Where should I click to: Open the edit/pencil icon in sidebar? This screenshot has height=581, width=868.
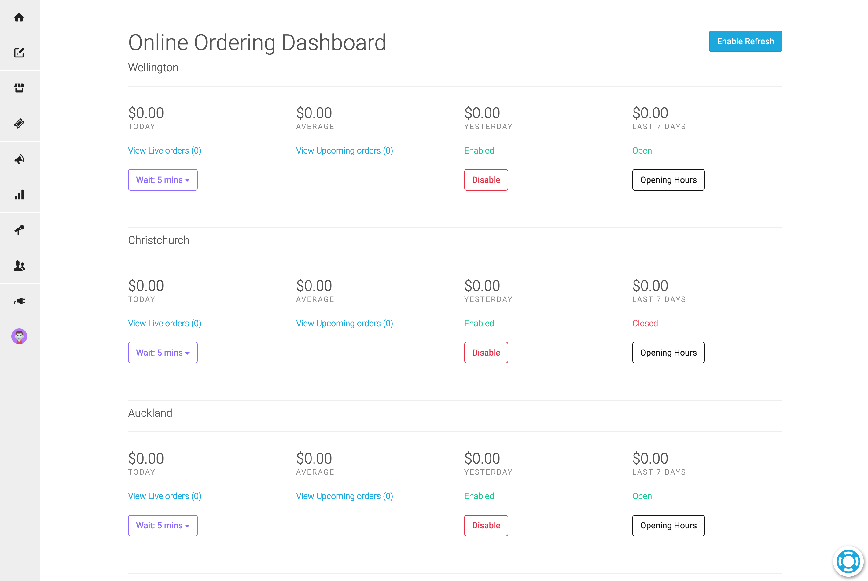coord(20,53)
